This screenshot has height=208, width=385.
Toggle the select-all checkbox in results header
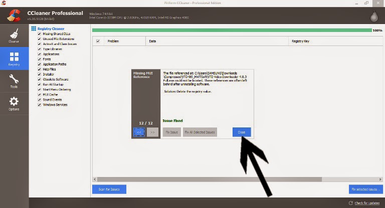pos(98,41)
